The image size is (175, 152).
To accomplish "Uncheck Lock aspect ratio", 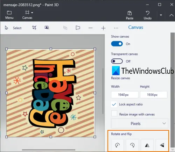I will click(114, 104).
